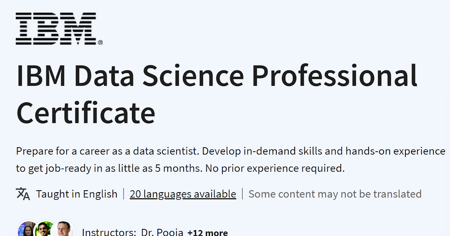The width and height of the screenshot is (450, 236).
Task: Click the word Professional in the heading
Action: pyautogui.click(x=334, y=76)
